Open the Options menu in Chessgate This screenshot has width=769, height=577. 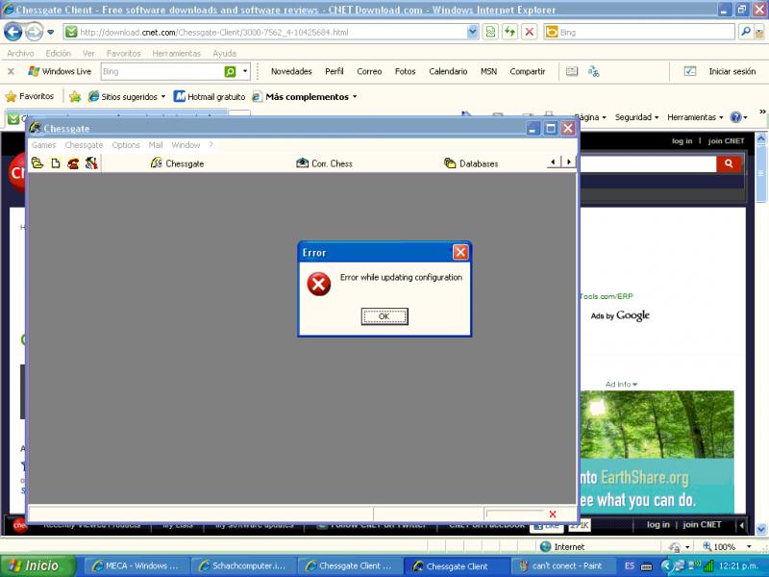click(126, 145)
